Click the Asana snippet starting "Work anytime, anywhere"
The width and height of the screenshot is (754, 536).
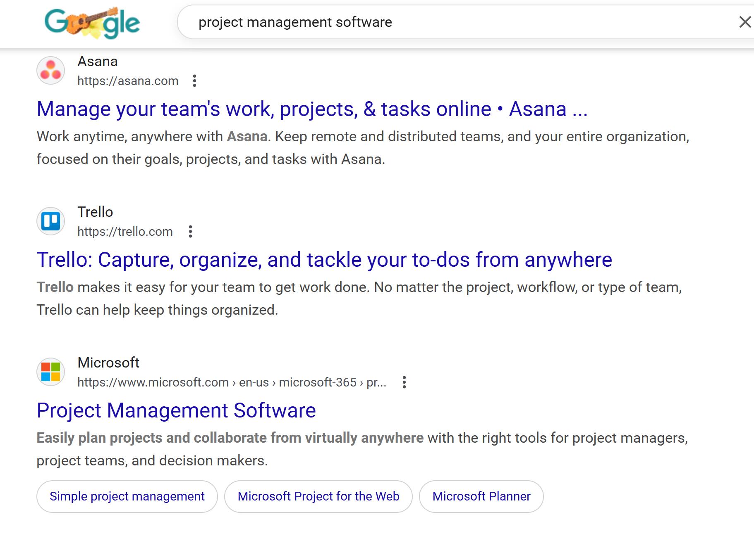(363, 148)
